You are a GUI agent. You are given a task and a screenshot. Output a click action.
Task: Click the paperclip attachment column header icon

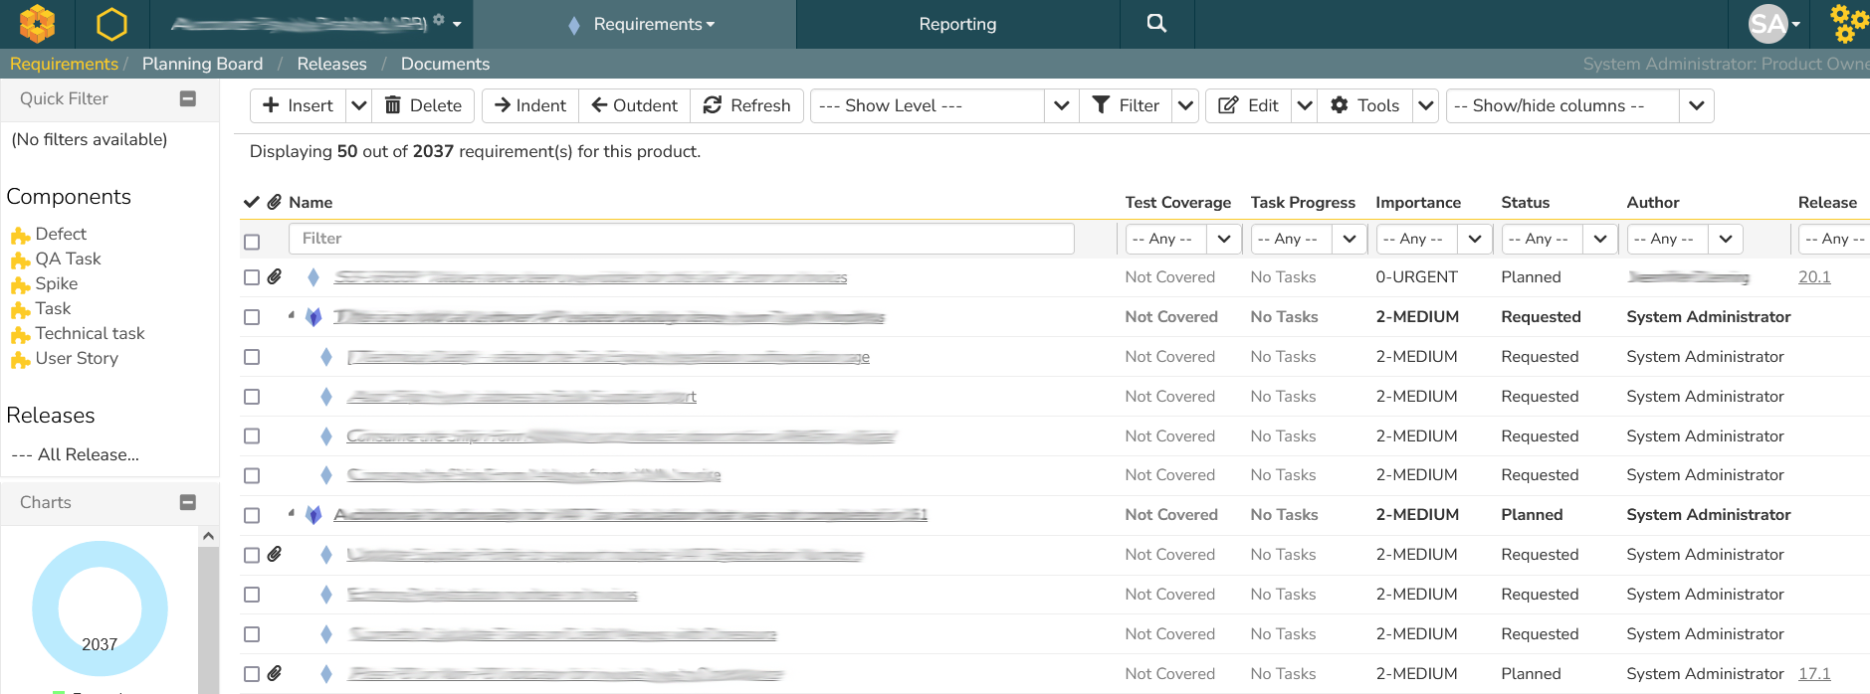click(x=274, y=202)
